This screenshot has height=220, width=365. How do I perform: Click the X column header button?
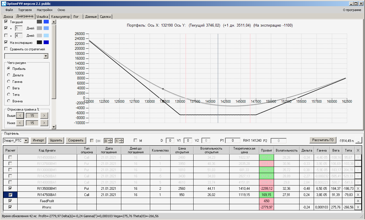(358, 150)
